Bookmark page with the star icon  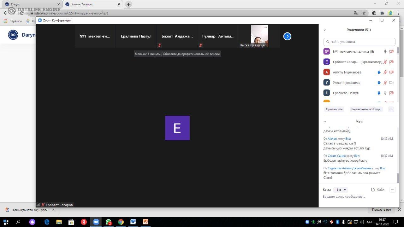coord(364,13)
